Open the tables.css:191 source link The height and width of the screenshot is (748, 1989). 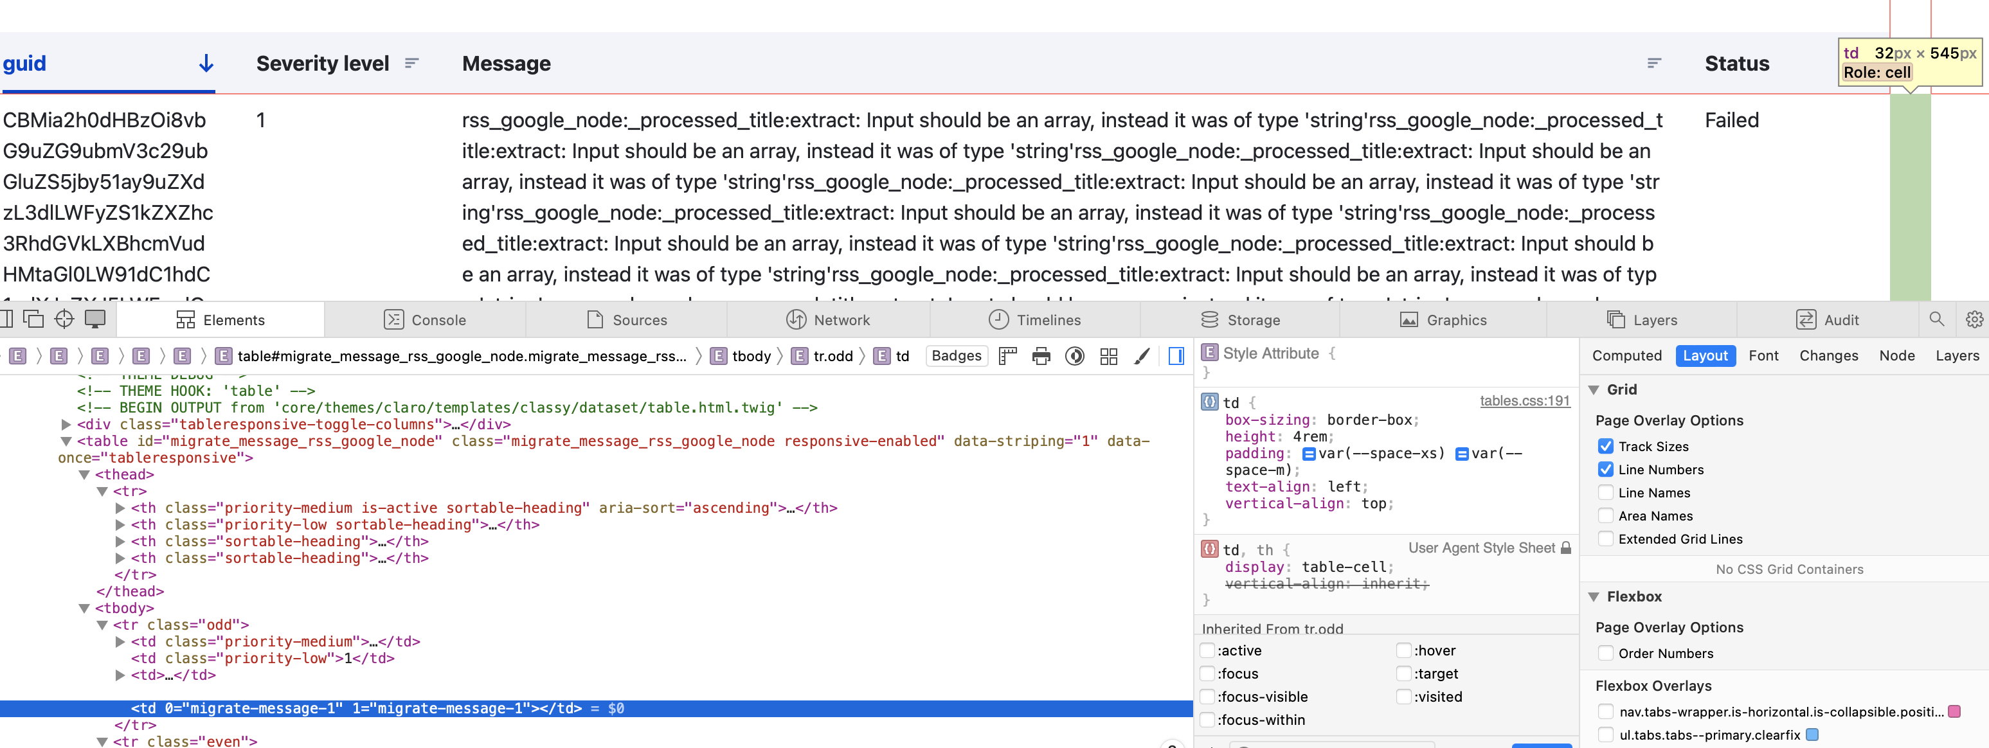(x=1524, y=400)
